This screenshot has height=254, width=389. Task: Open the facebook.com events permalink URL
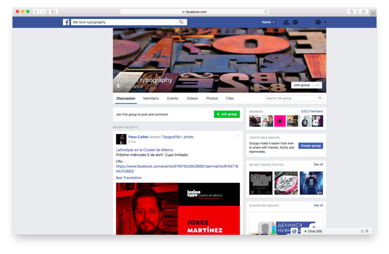[177, 169]
